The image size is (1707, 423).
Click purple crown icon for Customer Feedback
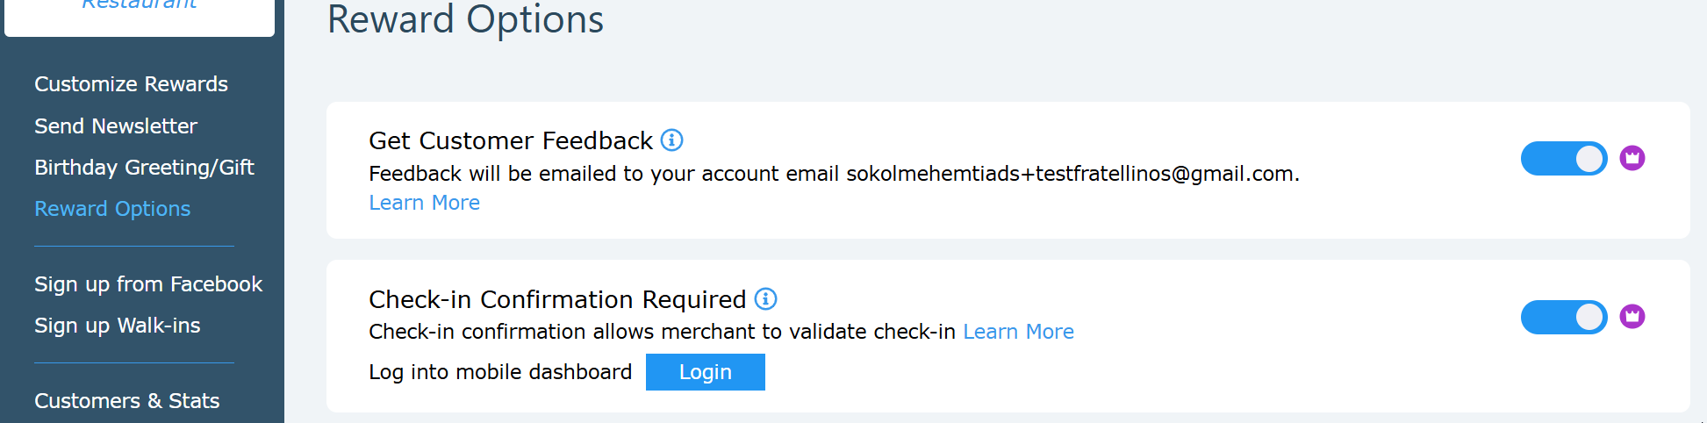1632,158
